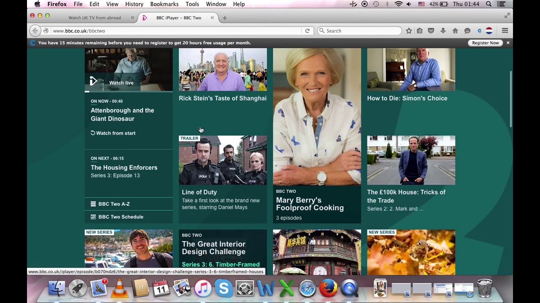Open Mary Berry's Foolproof Cooking tile
Viewport: 540px width, 303px height.
pos(317,136)
